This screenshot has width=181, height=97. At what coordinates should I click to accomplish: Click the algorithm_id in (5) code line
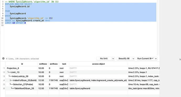[31, 18]
